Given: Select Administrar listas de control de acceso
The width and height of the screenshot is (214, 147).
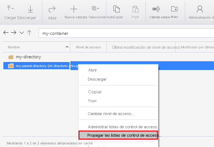Looking at the screenshot, I should point(118,127).
